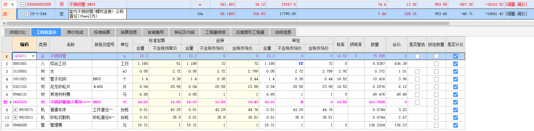Expand the C8-1-244 quota row
The height and width of the screenshot is (131, 534).
[x=26, y=14]
